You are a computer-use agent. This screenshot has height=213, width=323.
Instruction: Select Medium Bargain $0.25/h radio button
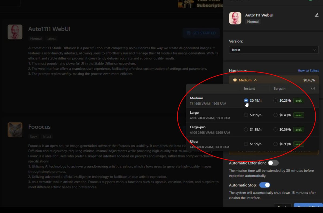point(275,101)
